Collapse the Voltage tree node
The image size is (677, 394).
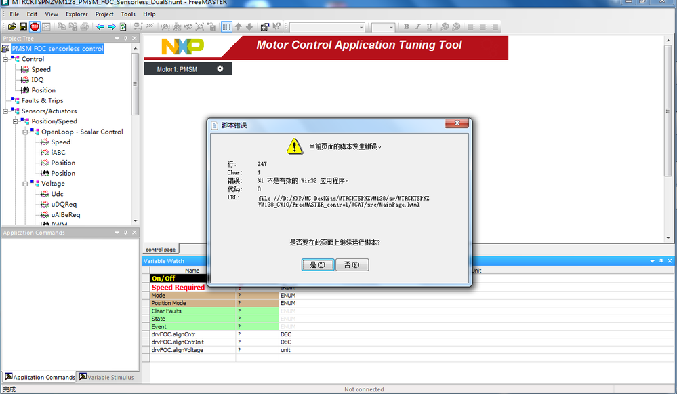point(26,184)
